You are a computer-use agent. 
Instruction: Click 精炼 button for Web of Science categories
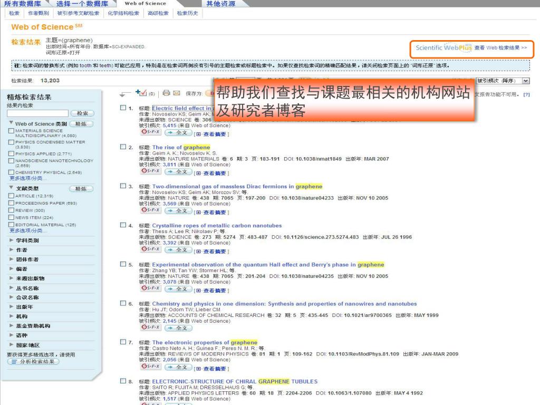point(82,124)
